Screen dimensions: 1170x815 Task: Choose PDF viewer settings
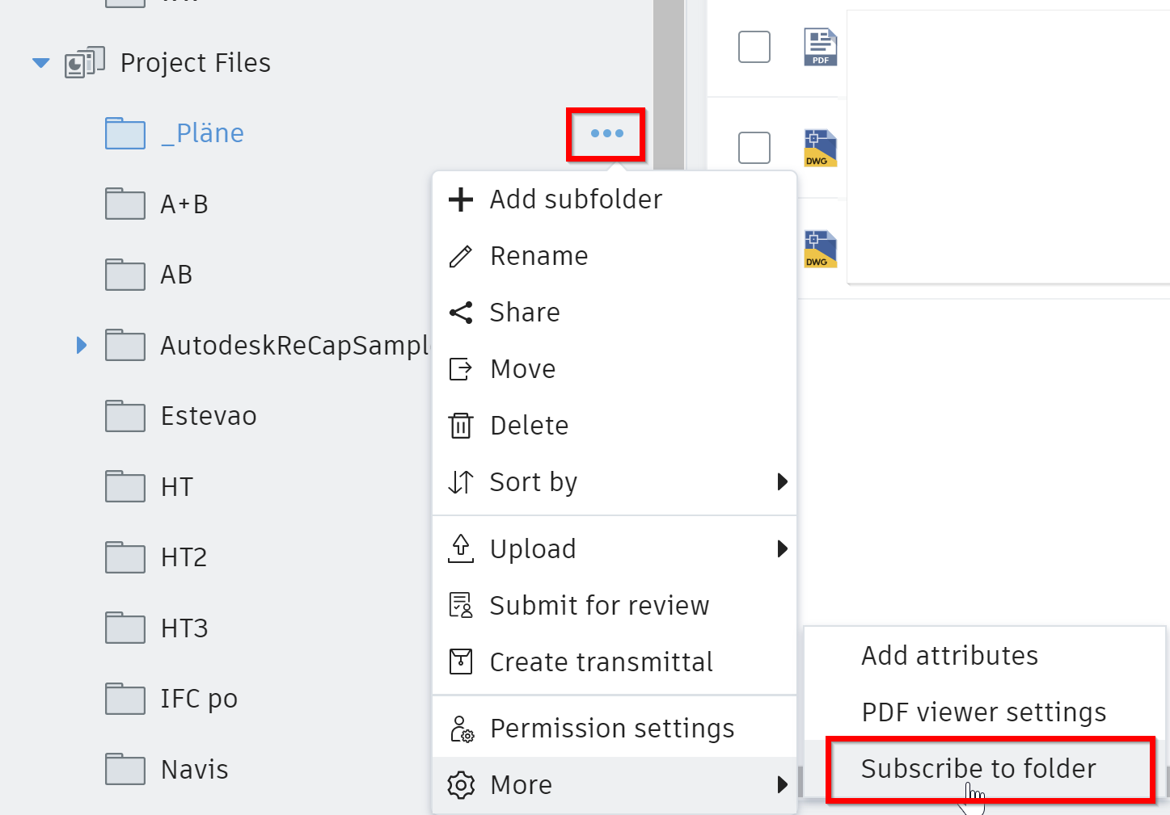tap(983, 712)
